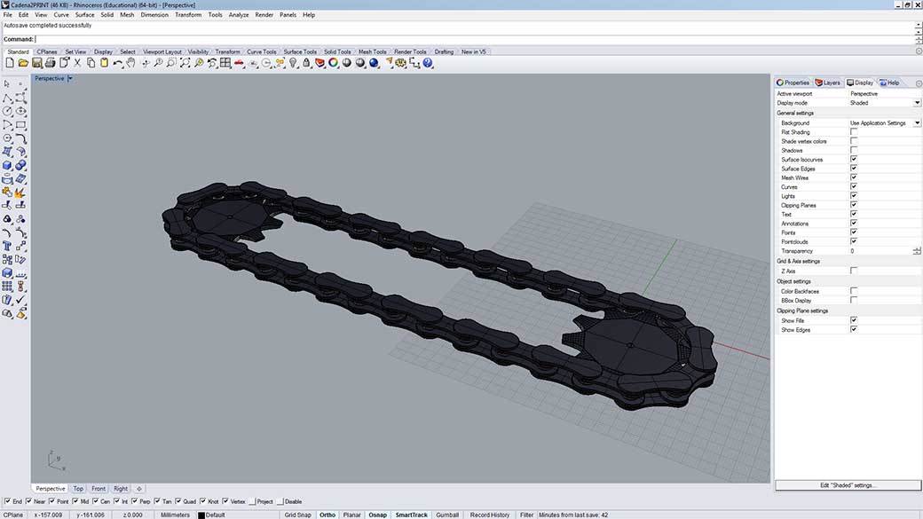This screenshot has width=923, height=519.
Task: Toggle the Project osnap checkbox
Action: tap(253, 501)
